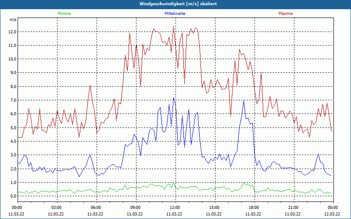Click the 8,0 y-axis value
Image resolution: width=351 pixels, height=219 pixels.
coord(13,86)
